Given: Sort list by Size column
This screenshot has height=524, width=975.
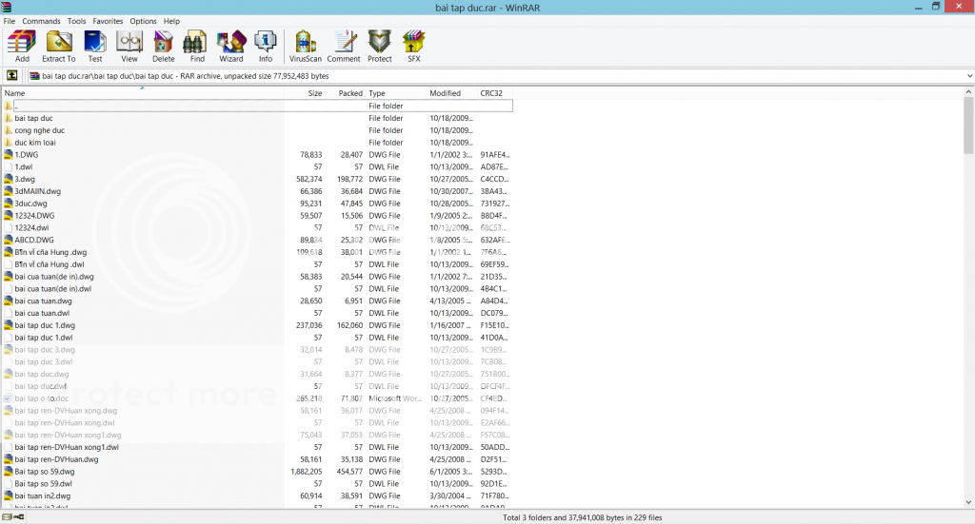Looking at the screenshot, I should (x=314, y=93).
